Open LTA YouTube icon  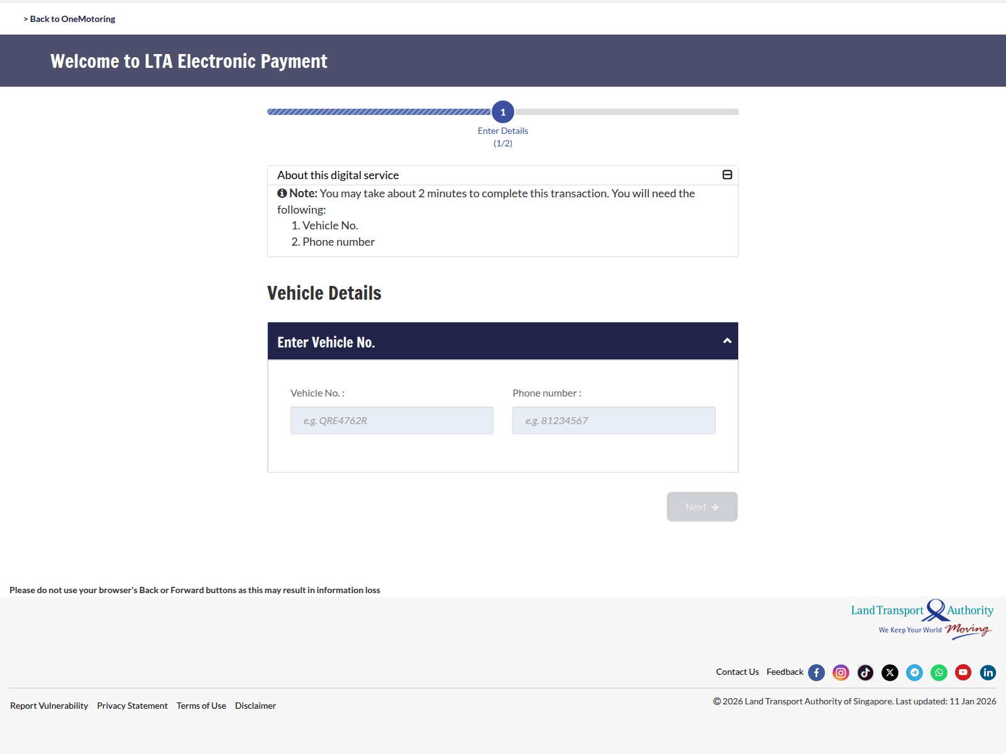pos(963,672)
